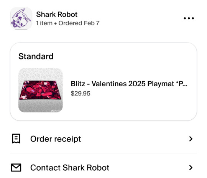Viewport: 207px width, 178px height.
Task: Tap the Shark Robot store name
Action: pos(57,14)
